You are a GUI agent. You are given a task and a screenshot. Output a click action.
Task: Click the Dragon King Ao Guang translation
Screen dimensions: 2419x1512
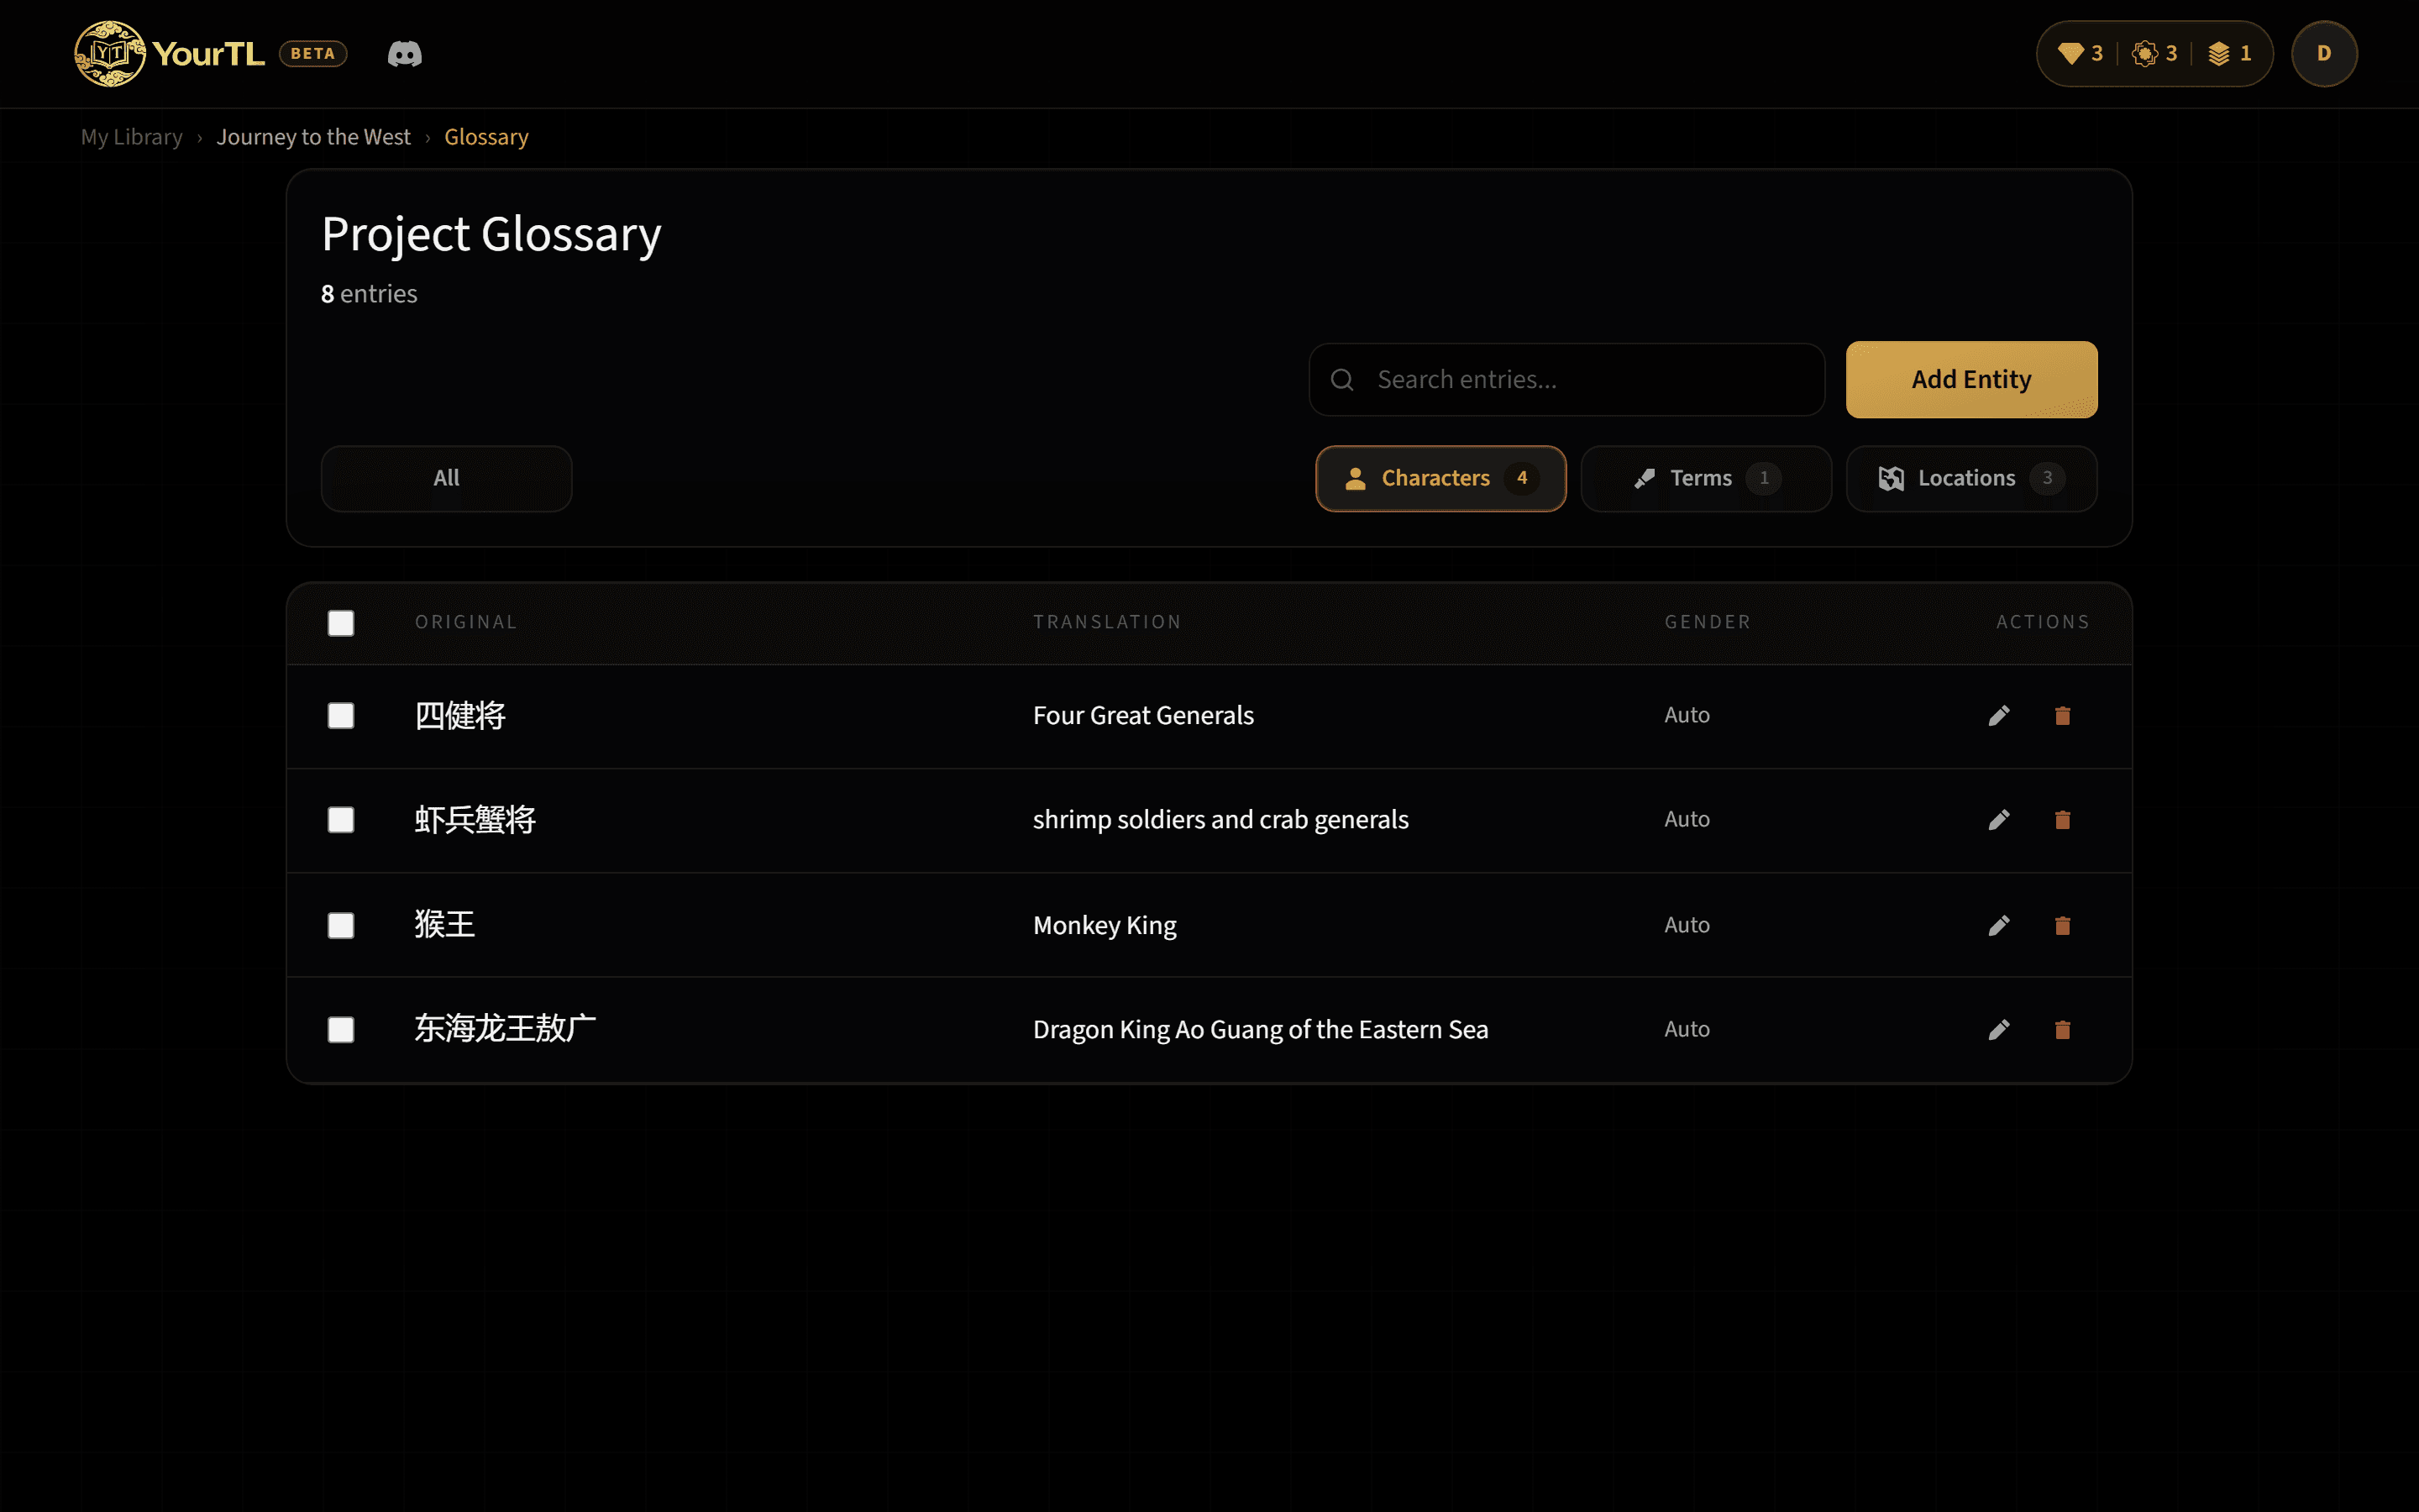pos(1261,1030)
